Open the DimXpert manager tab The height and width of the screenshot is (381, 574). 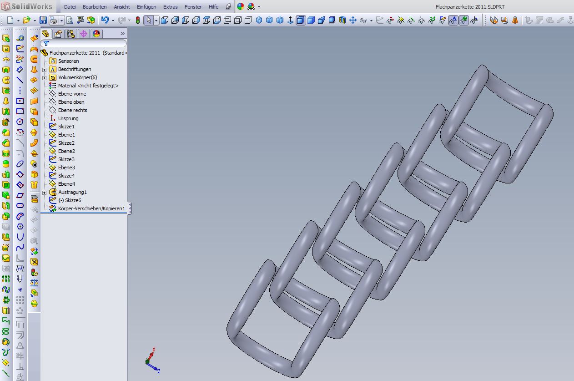coord(83,34)
